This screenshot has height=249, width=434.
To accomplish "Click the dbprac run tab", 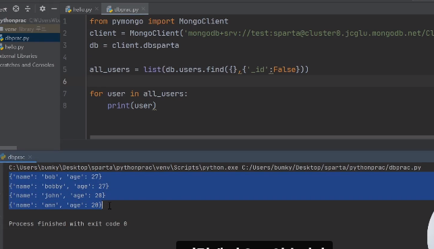I will tap(16, 157).
